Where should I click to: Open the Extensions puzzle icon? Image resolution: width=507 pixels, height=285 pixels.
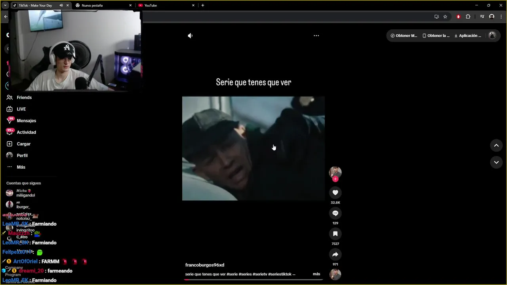tap(468, 17)
